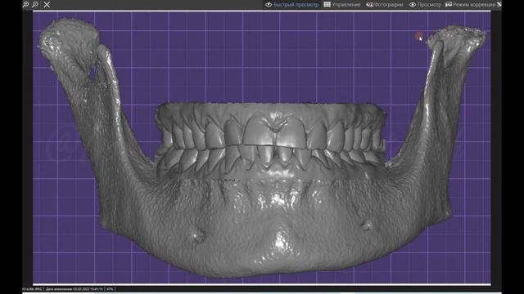Image resolution: width=524 pixels, height=294 pixels.
Task: Switch to Режим коррекции mode
Action: click(470, 4)
